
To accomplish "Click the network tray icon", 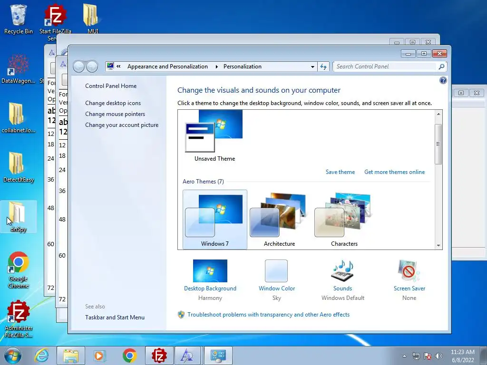I will (x=416, y=356).
